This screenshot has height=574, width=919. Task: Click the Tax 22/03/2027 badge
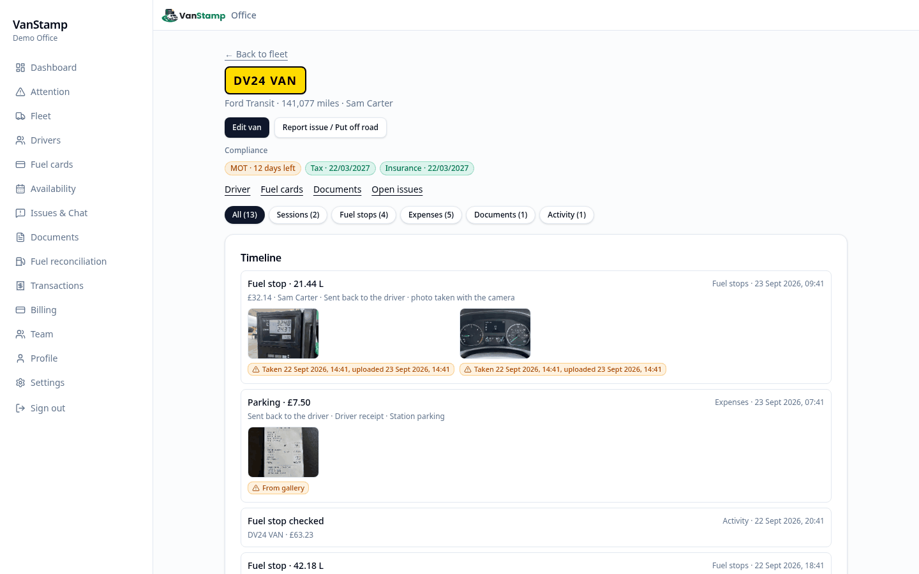tap(340, 168)
